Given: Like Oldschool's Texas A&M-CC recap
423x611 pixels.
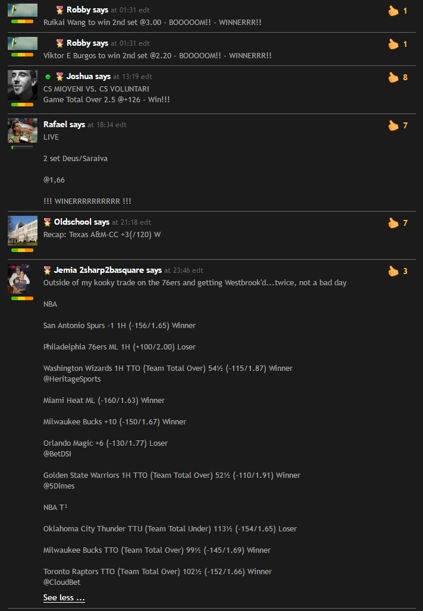Looking at the screenshot, I should (x=393, y=223).
